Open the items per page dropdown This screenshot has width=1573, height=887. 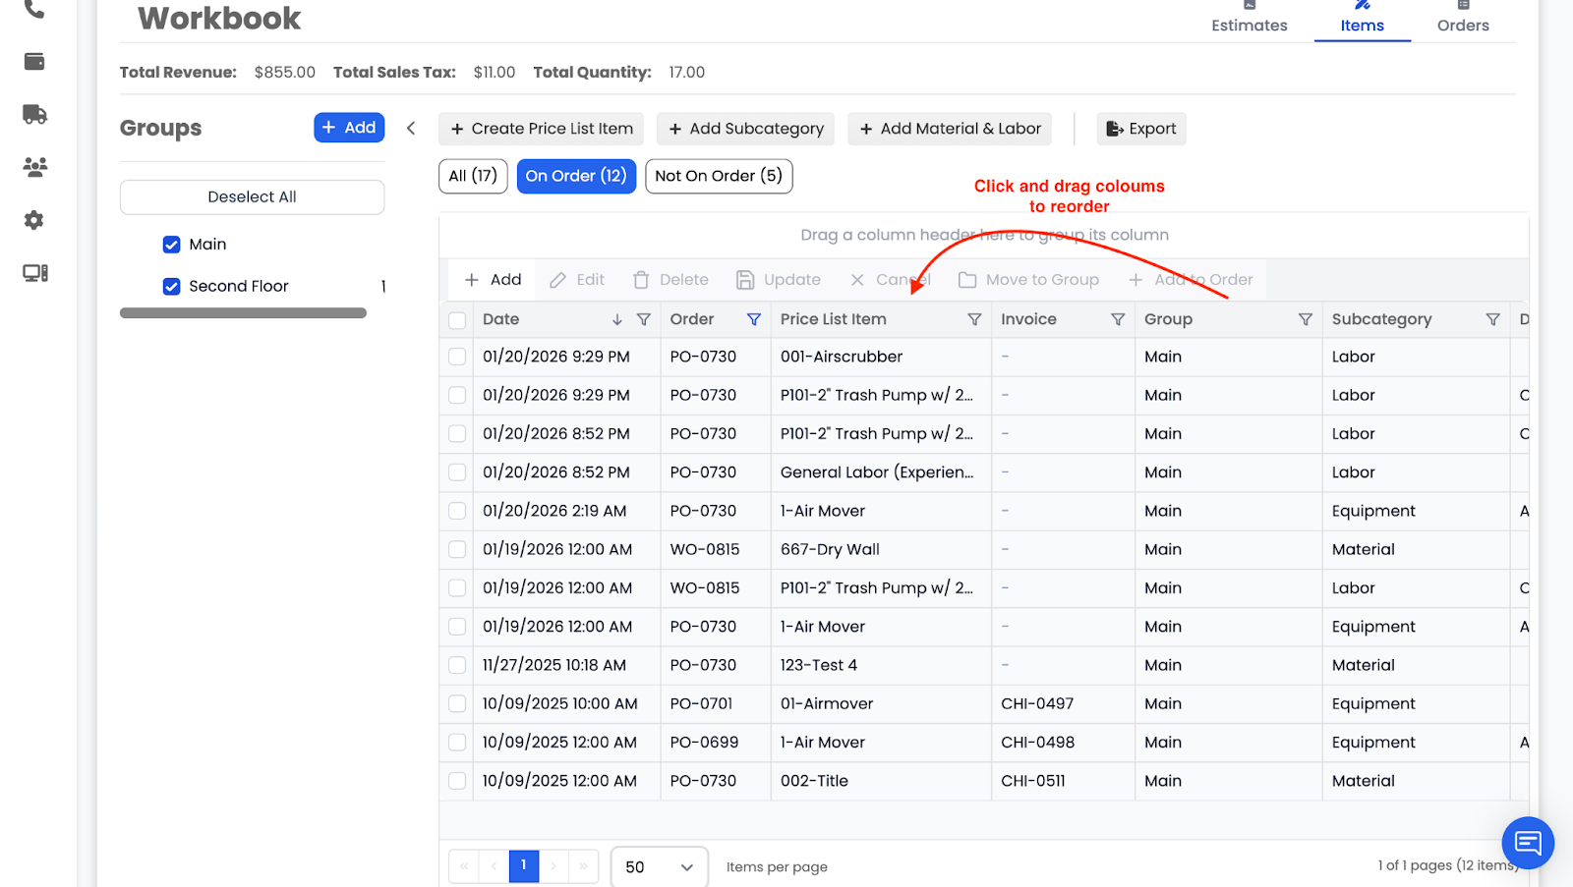pos(659,866)
